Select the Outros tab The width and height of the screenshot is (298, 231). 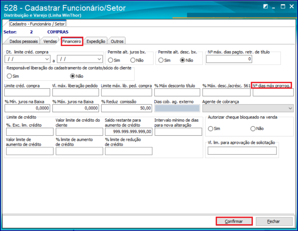click(117, 41)
